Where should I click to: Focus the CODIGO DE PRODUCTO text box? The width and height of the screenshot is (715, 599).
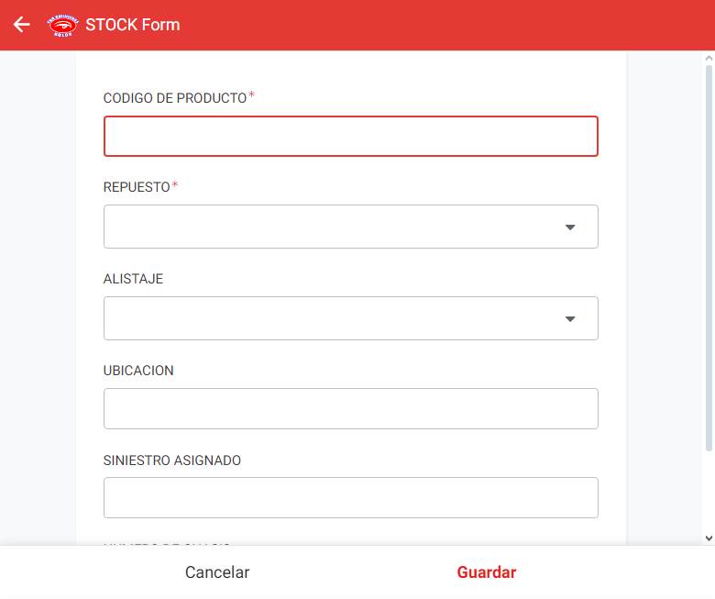click(x=351, y=137)
